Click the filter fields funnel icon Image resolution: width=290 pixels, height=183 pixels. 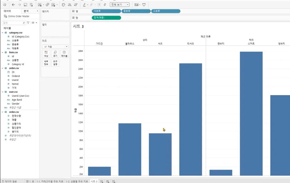(28, 23)
